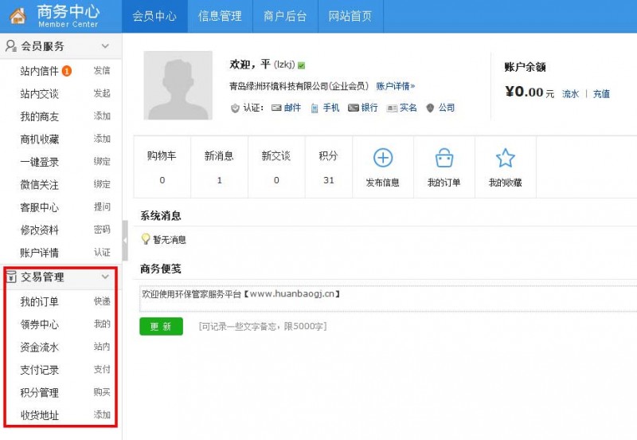Click 提问 next to 客服中心
This screenshot has height=440, width=637.
102,207
